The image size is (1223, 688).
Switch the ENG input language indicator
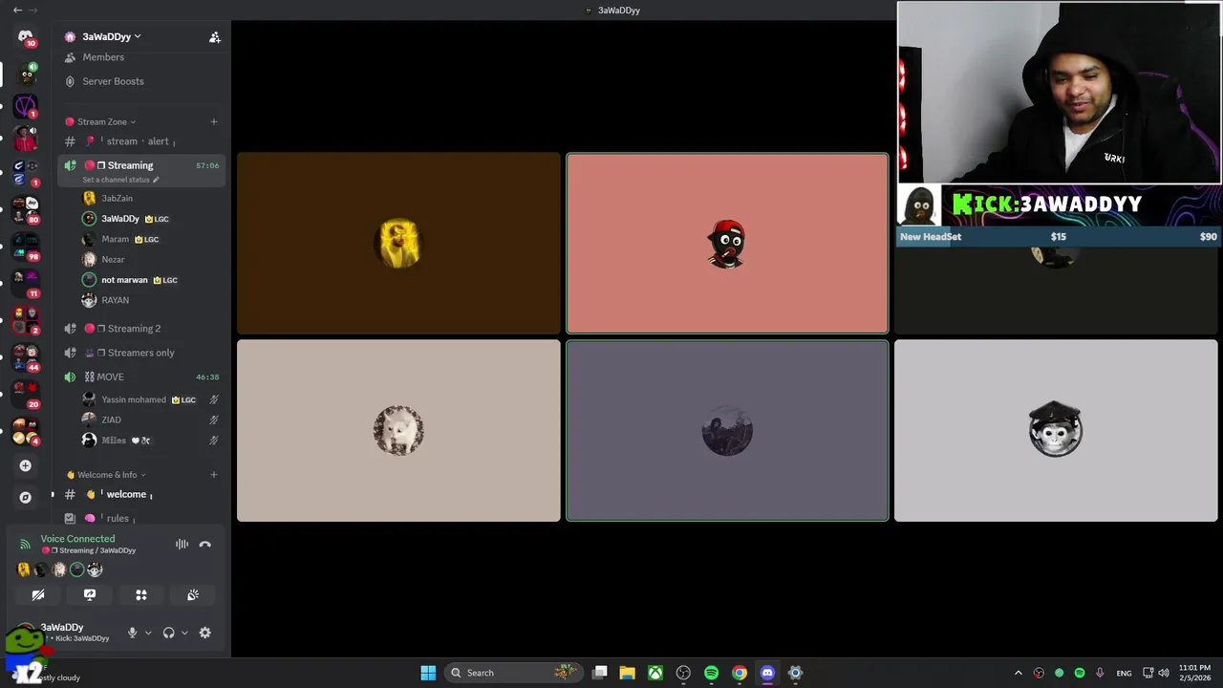(x=1124, y=673)
